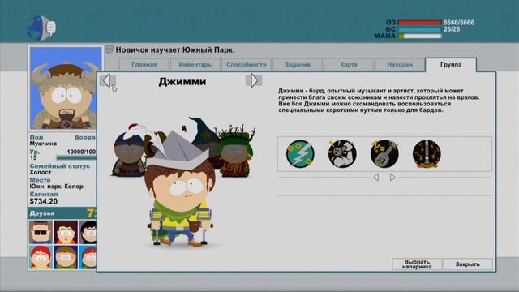Click the capital value $734.20
The image size is (519, 292).
point(43,201)
